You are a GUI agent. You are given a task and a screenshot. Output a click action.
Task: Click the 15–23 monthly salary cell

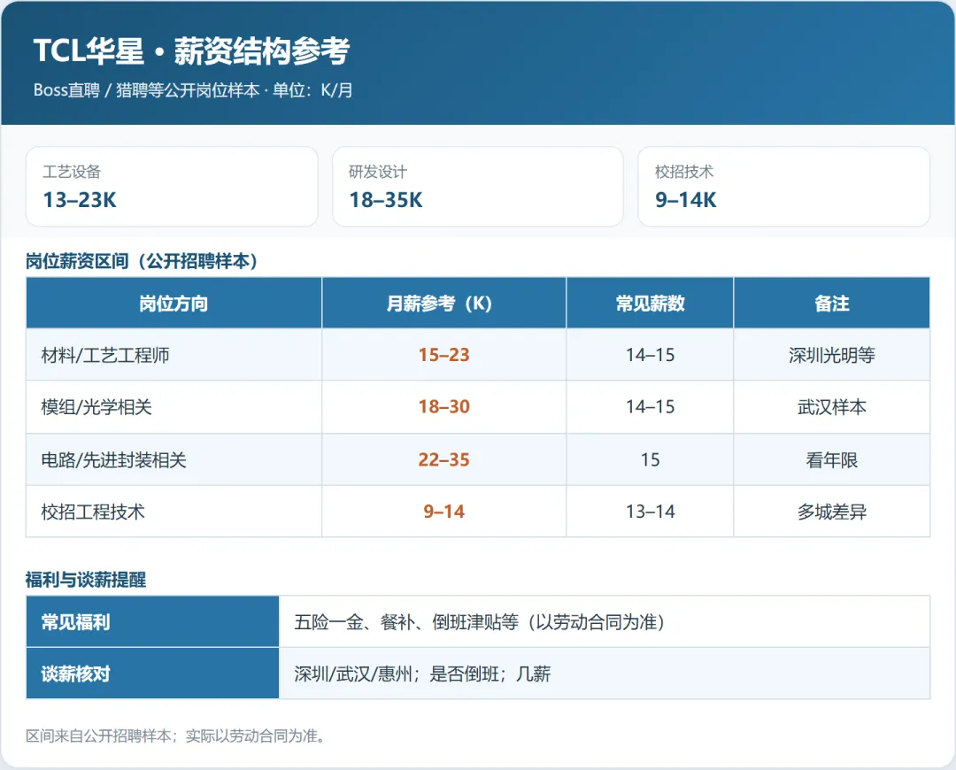tap(443, 356)
